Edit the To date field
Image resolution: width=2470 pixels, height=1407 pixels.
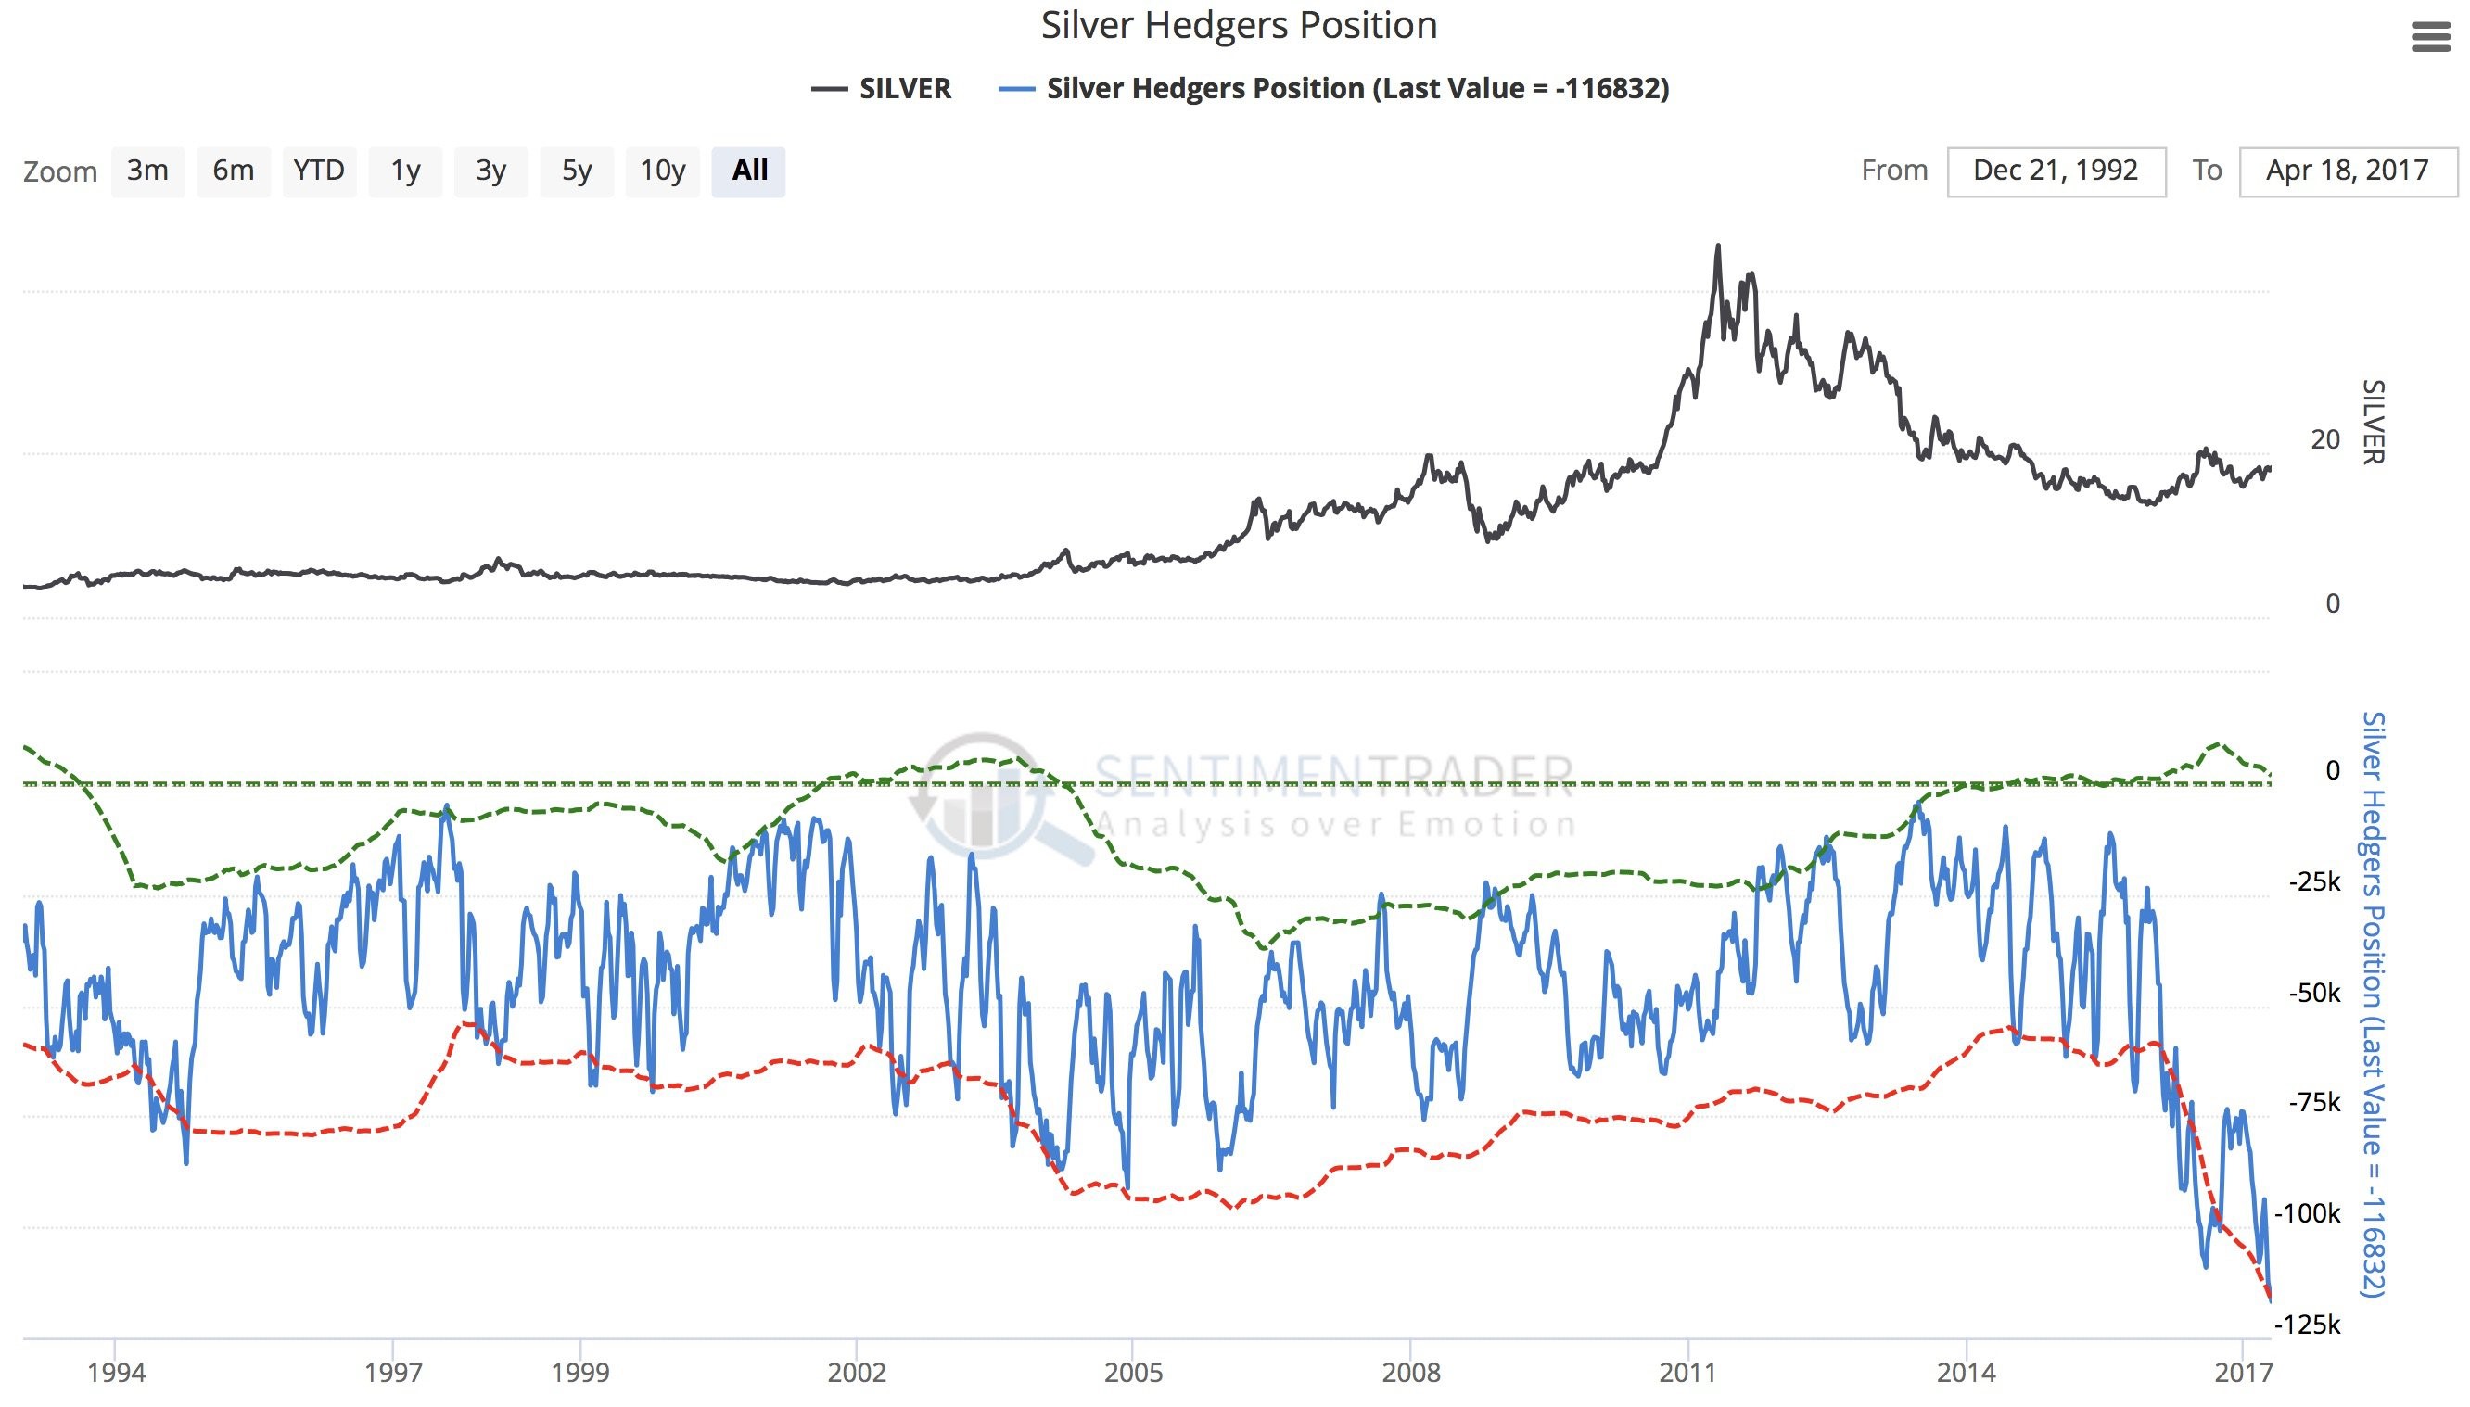pyautogui.click(x=2348, y=172)
